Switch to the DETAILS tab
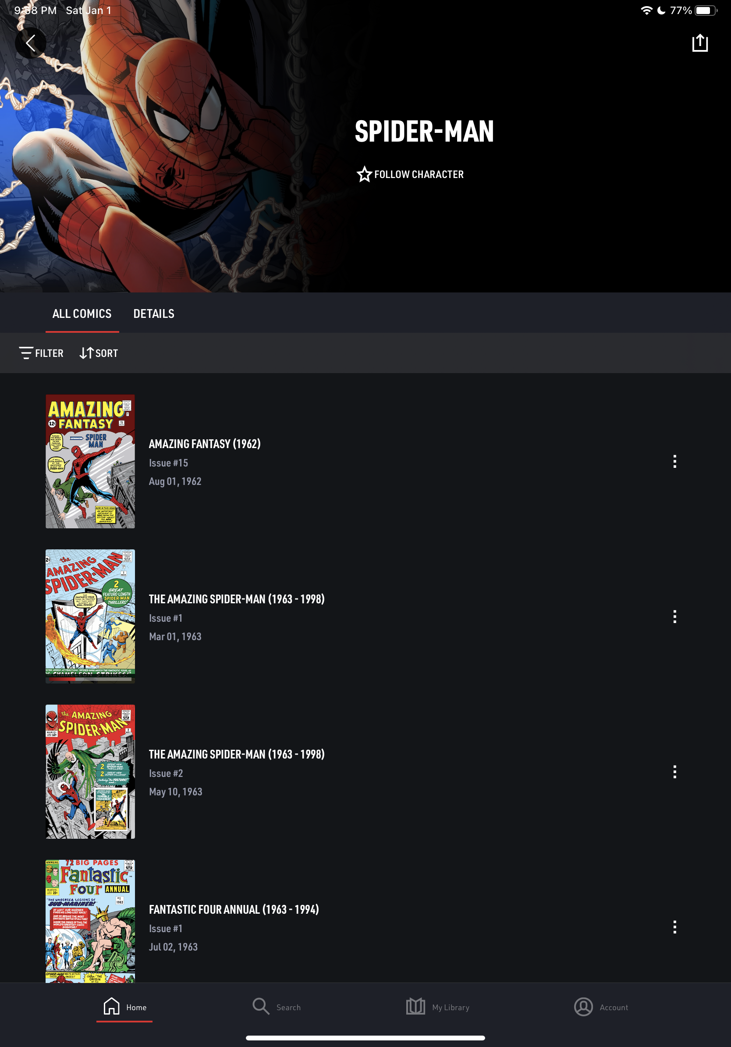The image size is (731, 1047). (x=153, y=314)
